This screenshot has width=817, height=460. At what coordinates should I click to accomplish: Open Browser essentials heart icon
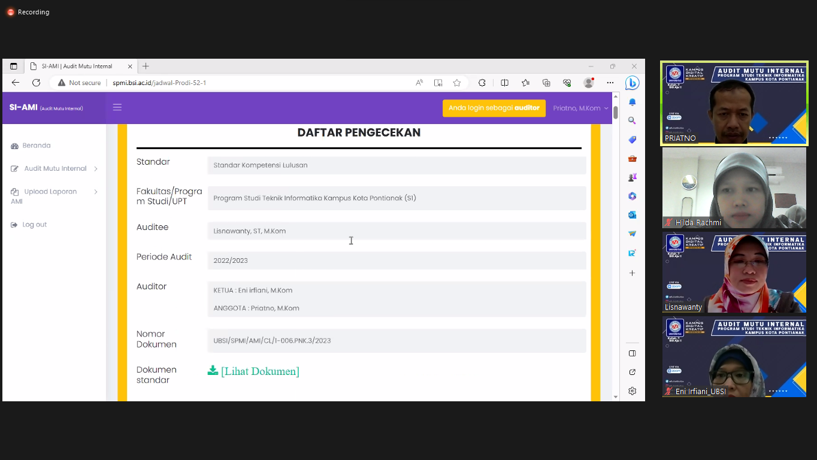tap(567, 83)
